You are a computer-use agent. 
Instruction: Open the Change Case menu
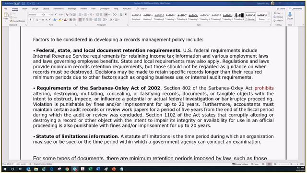tap(61, 15)
